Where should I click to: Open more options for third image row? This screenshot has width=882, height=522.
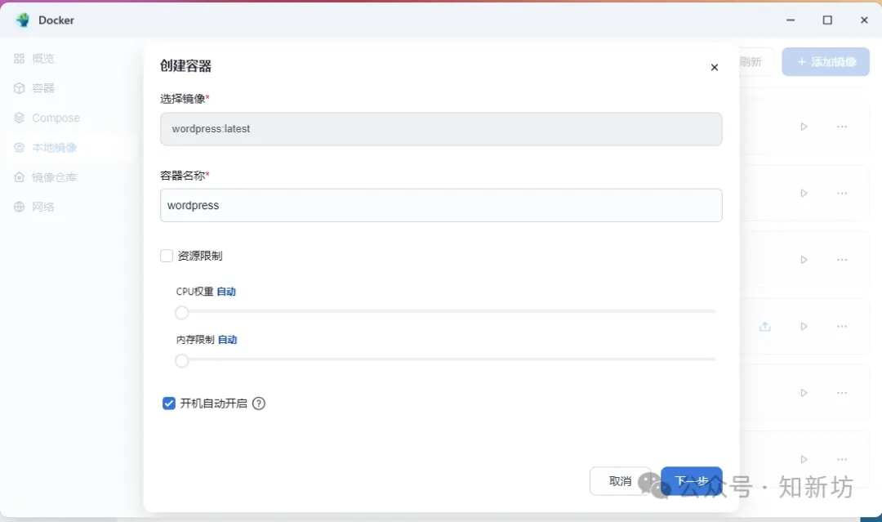tap(842, 260)
